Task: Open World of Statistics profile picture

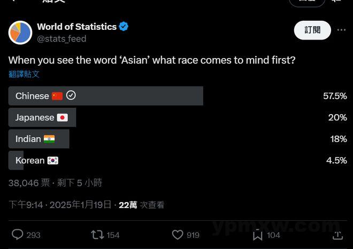Action: pyautogui.click(x=20, y=33)
